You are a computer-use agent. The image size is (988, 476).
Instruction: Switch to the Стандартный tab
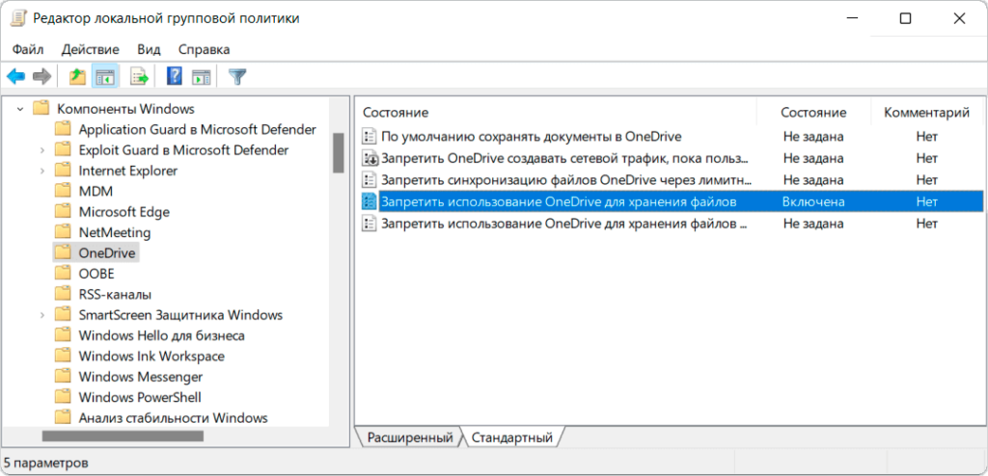tap(511, 437)
